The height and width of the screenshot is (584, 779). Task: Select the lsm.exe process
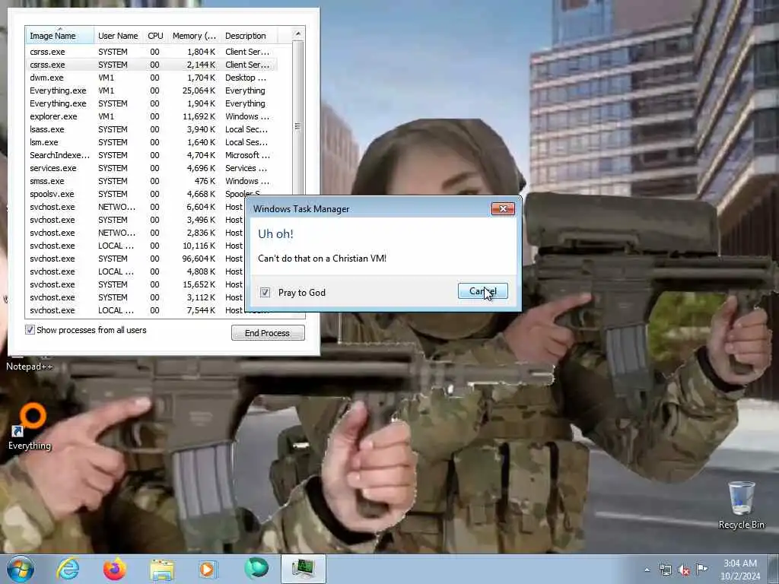coord(151,142)
